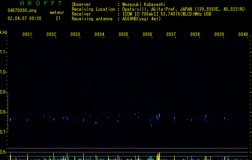Click the 0.7 kHz axis label
The image size is (252, 160).
coord(3,132)
